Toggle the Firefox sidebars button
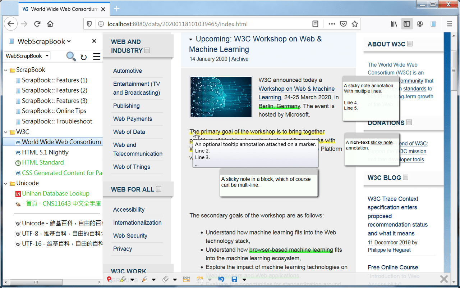 tap(407, 24)
